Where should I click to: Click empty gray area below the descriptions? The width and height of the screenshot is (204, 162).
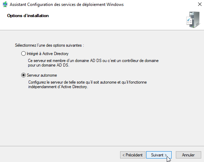pyautogui.click(x=102, y=117)
